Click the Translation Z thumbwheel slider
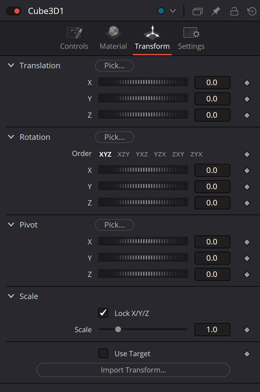Screen dimensions: 260x392 [x=143, y=115]
